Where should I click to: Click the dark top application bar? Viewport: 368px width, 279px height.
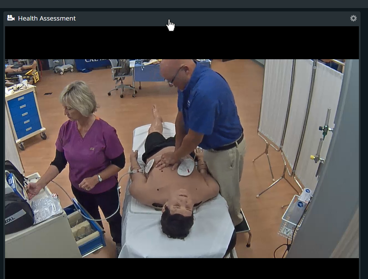tap(184, 4)
